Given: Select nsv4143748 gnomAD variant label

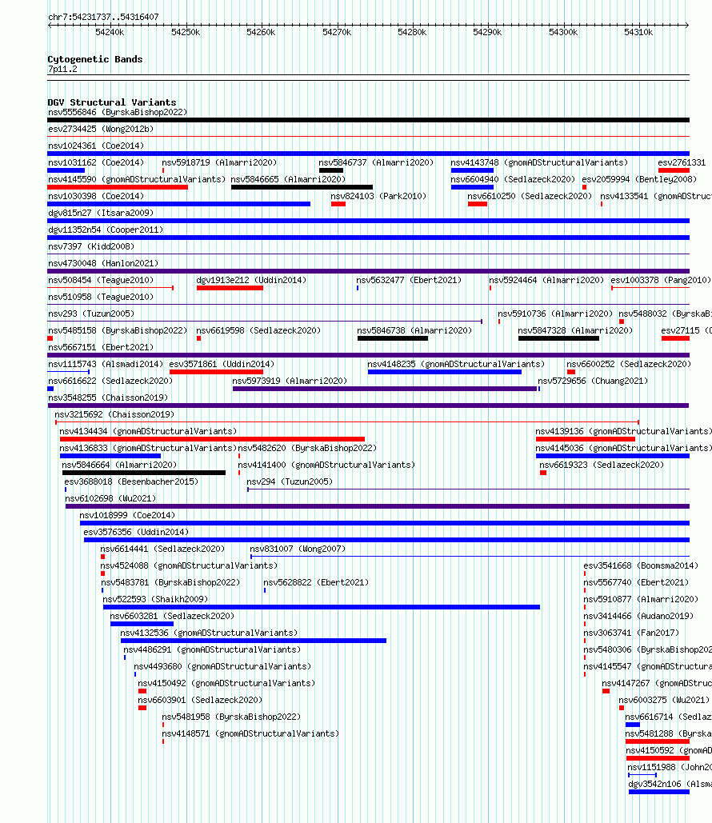Looking at the screenshot, I should pos(539,162).
